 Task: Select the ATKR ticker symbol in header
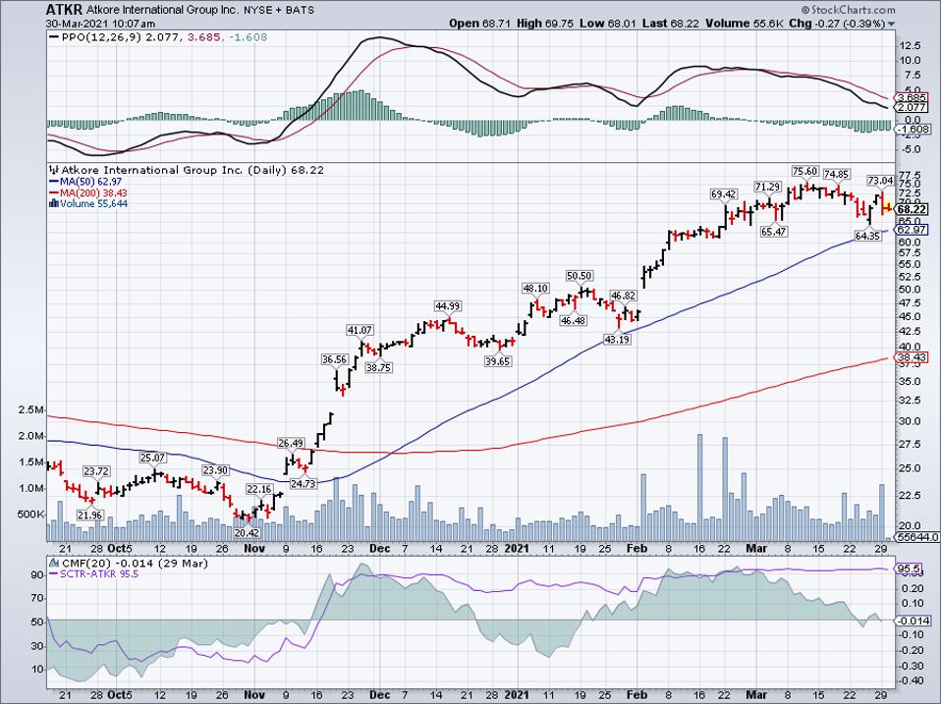(x=63, y=10)
